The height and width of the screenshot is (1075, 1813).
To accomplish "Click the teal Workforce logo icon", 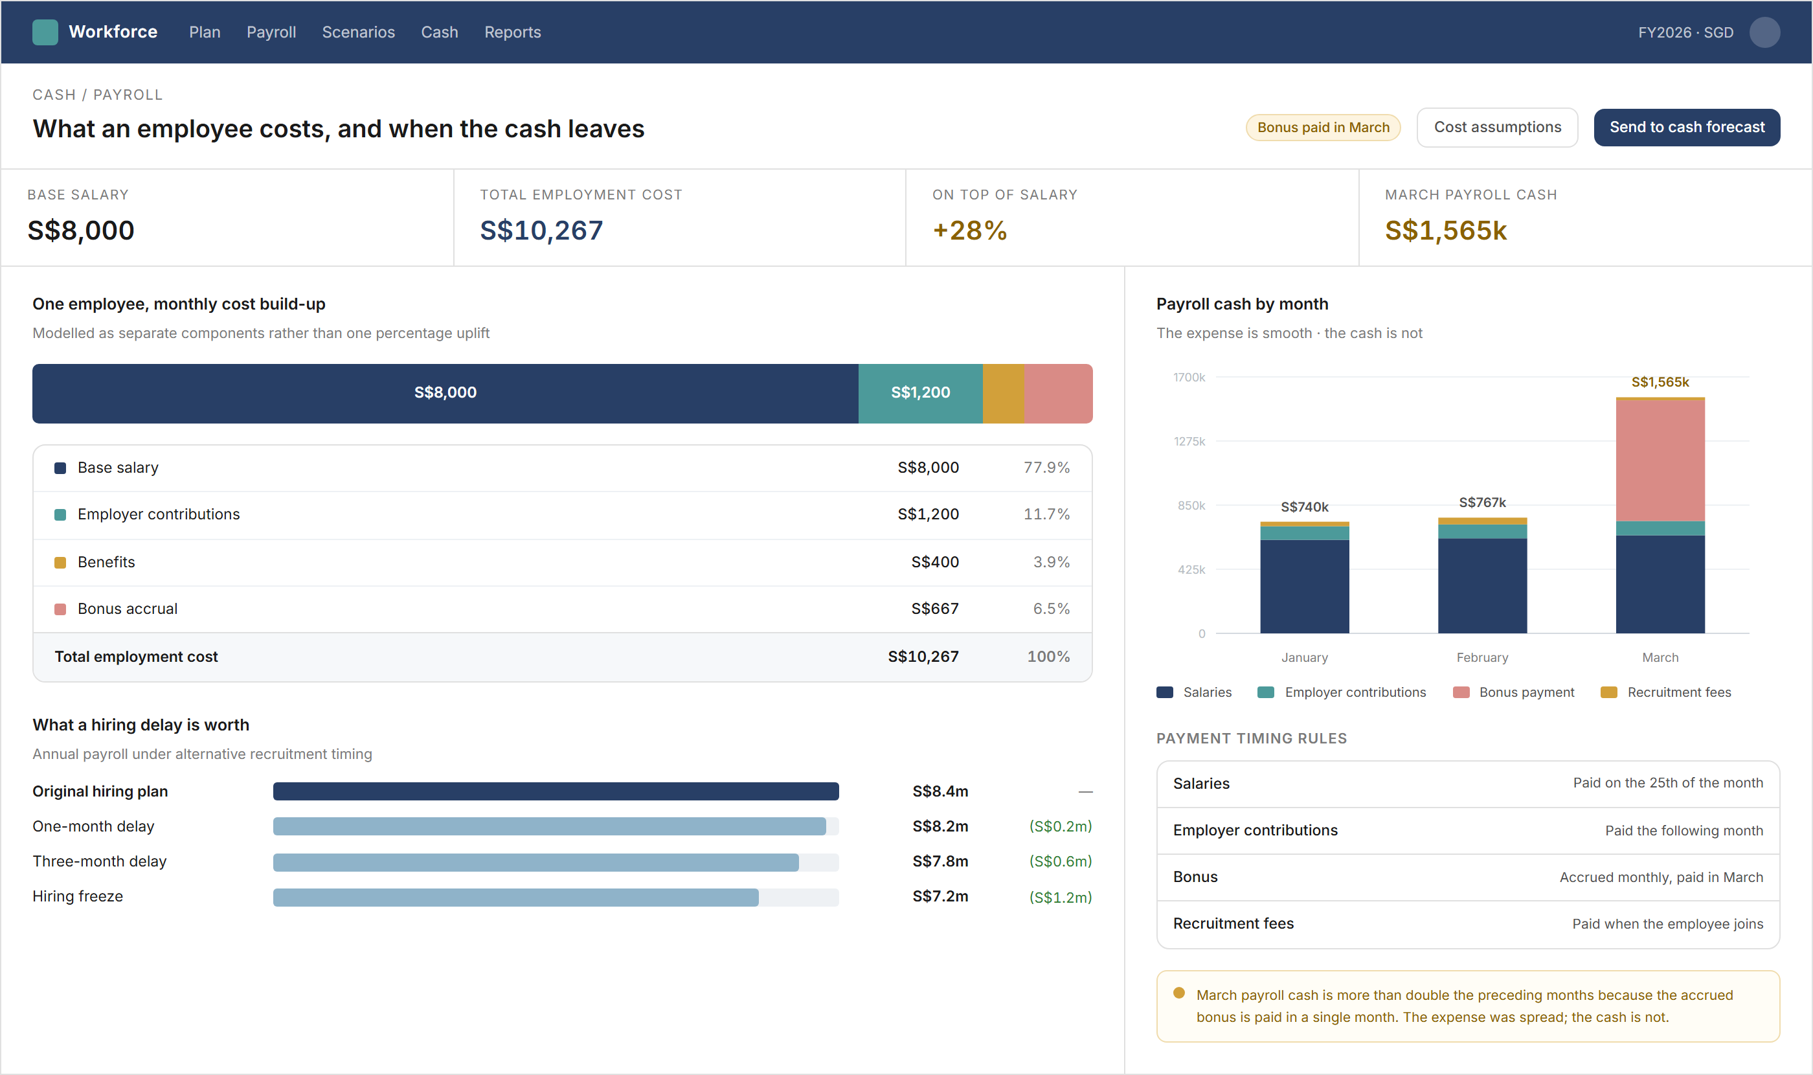I will pos(45,32).
